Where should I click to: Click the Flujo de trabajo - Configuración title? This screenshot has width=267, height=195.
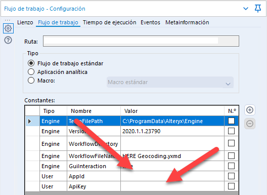point(45,9)
